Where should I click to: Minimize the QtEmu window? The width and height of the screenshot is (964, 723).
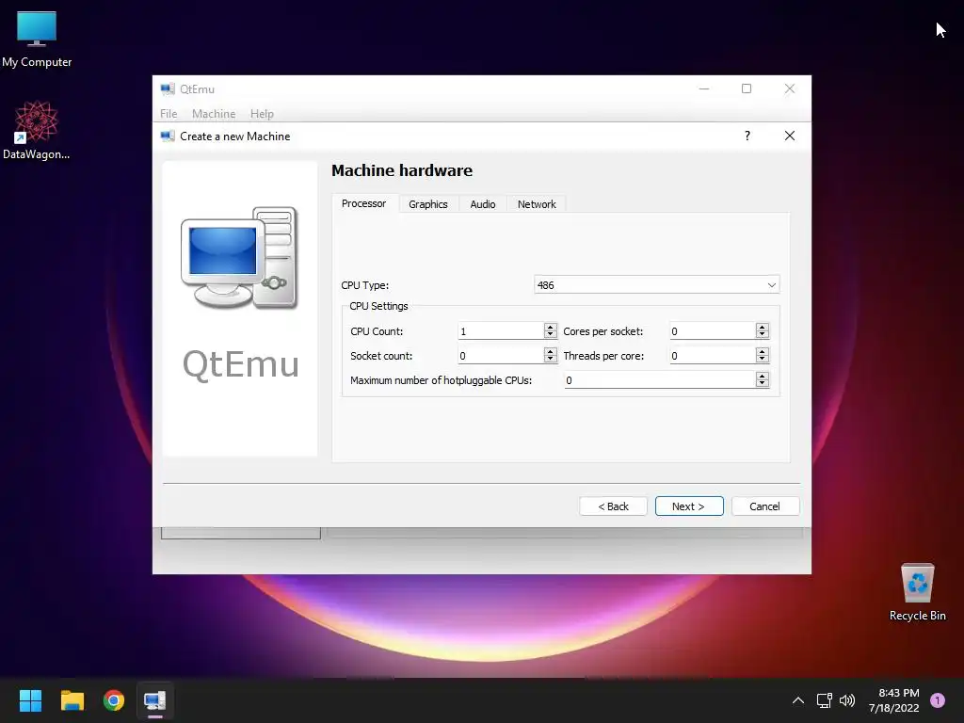coord(704,89)
